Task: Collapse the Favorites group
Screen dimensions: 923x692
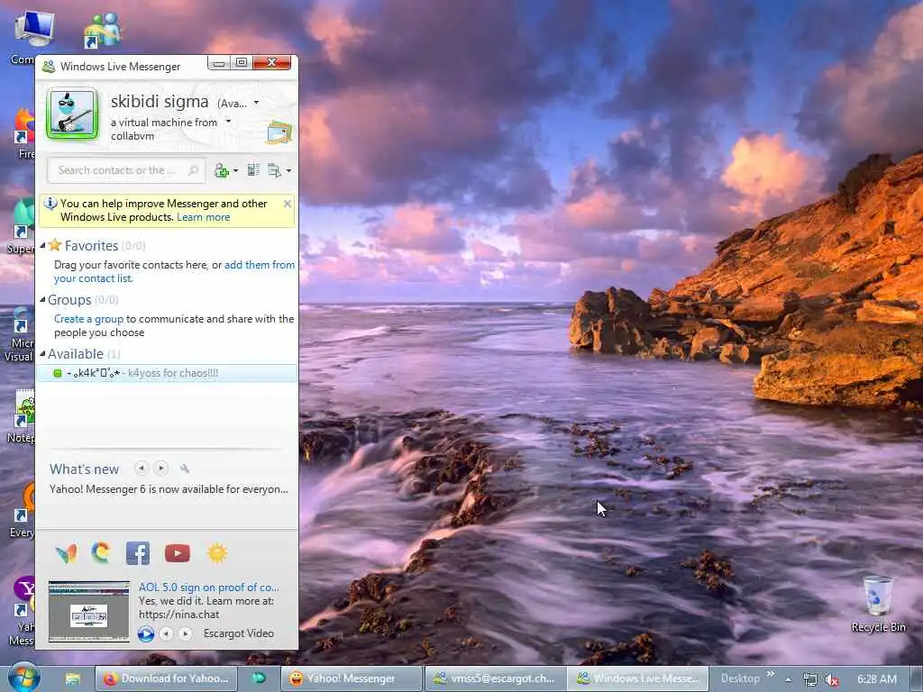Action: [x=42, y=245]
